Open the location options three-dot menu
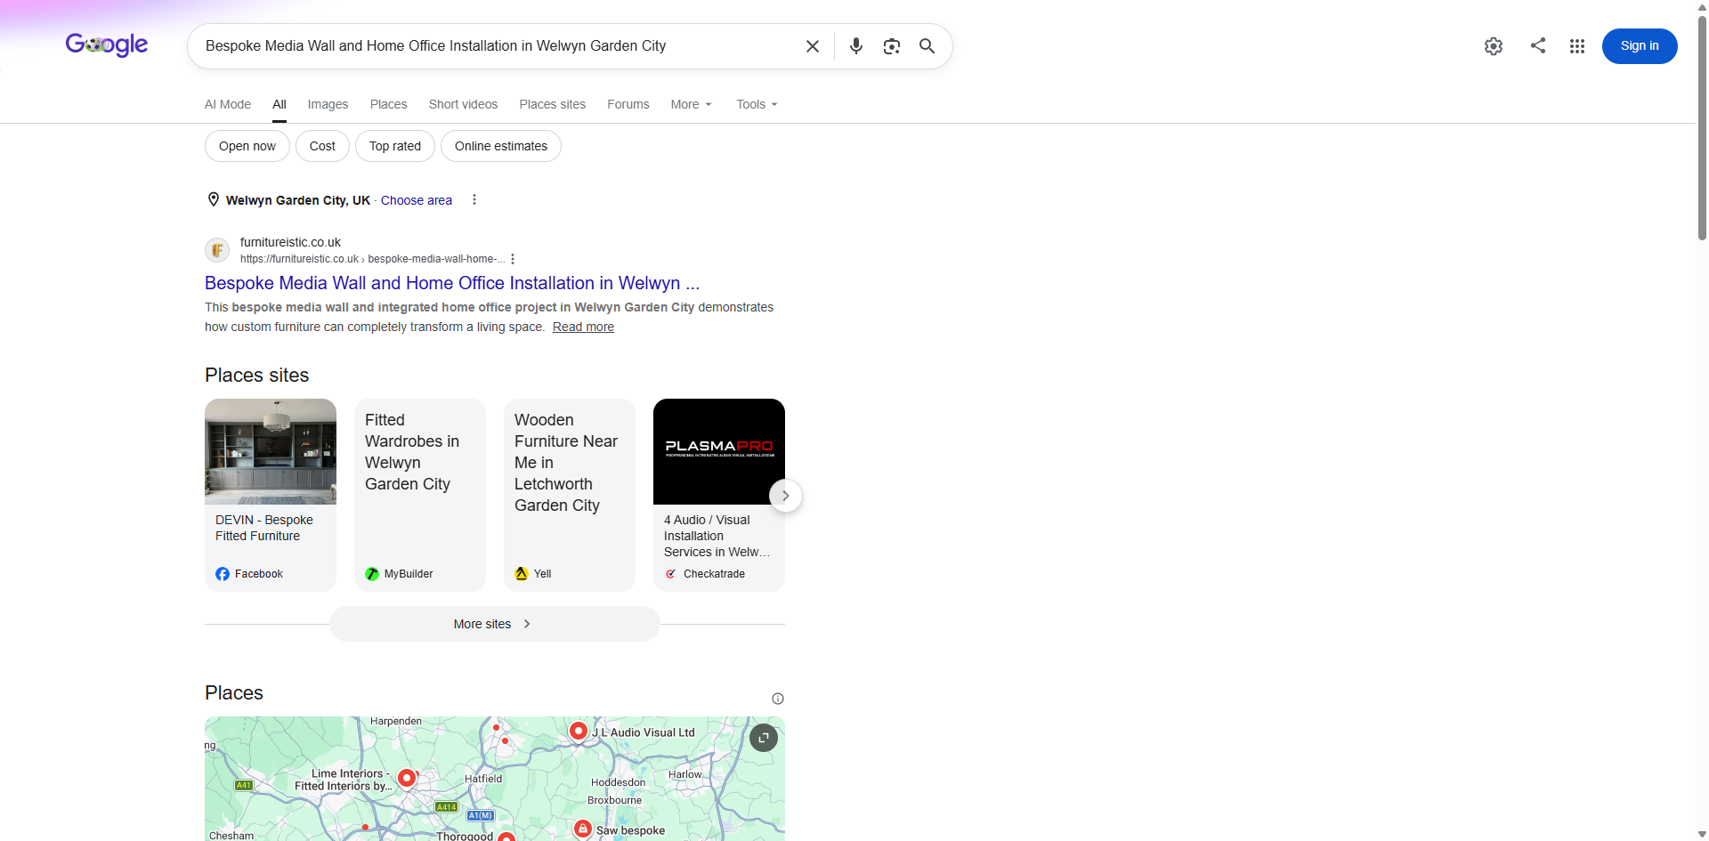 tap(474, 199)
